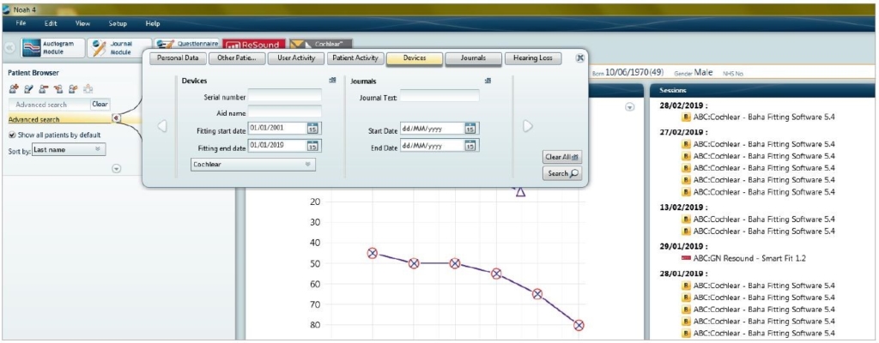Launch the Cochlear fitting module
Screen dimensions: 879x343
coord(321,45)
